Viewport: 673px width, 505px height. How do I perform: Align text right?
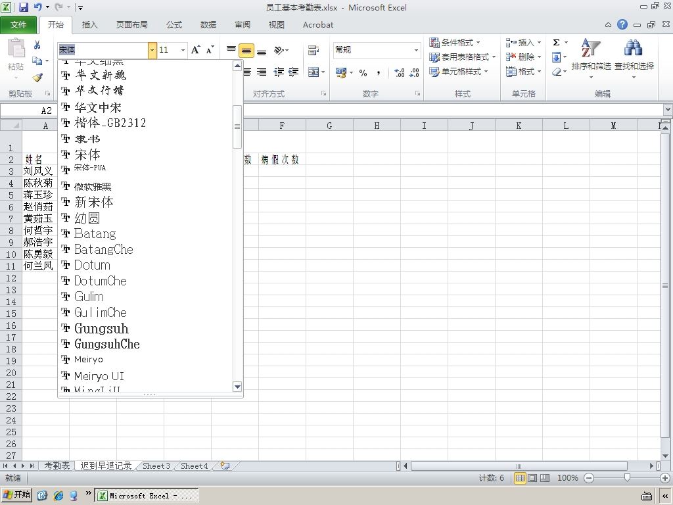262,72
